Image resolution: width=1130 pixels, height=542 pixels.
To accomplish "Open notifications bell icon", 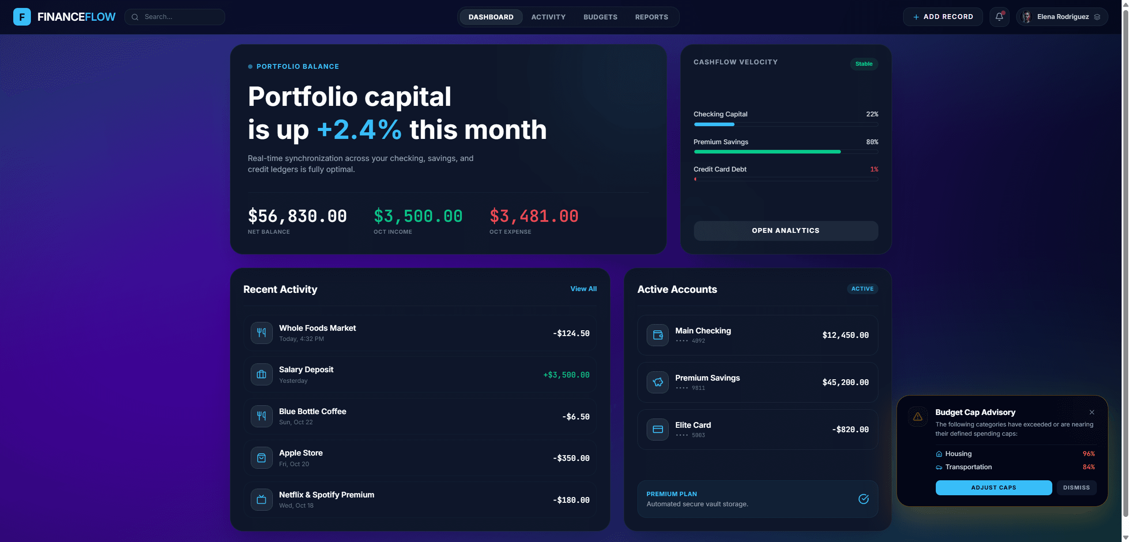I will 999,17.
